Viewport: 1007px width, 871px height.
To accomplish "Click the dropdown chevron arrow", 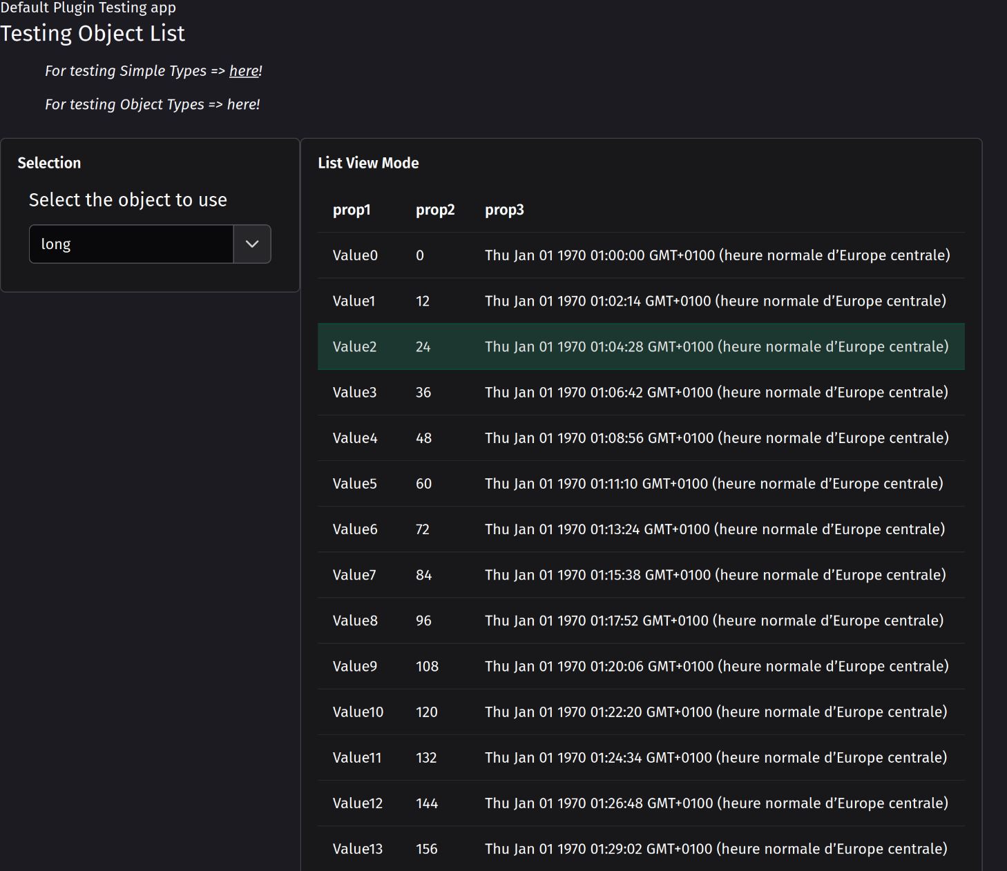I will point(252,244).
